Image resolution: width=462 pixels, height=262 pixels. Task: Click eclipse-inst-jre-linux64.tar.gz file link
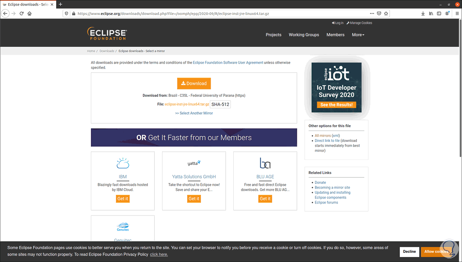pos(187,104)
